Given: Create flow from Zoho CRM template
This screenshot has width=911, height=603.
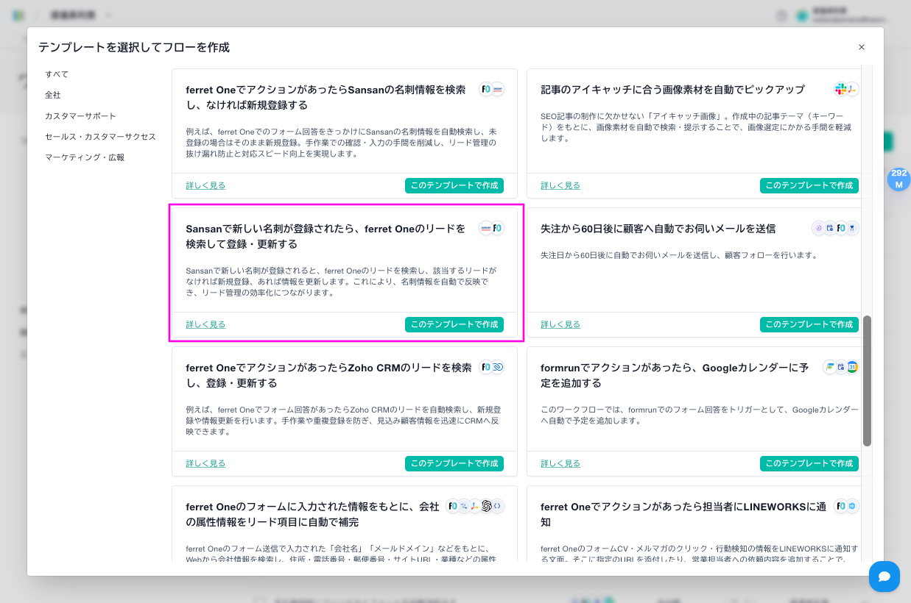Looking at the screenshot, I should (x=454, y=463).
